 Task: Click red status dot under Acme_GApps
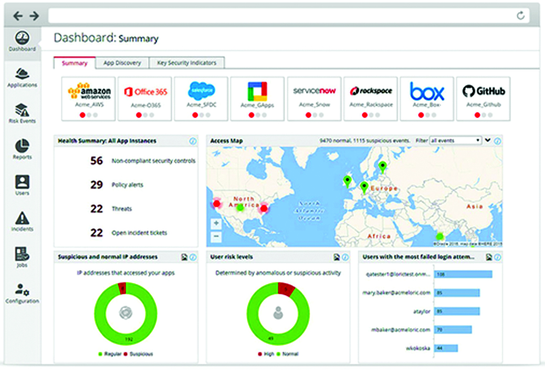point(251,115)
